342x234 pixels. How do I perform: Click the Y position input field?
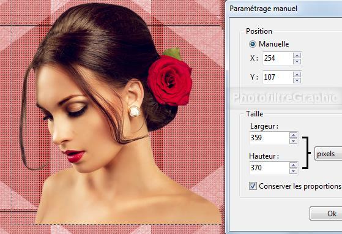tap(278, 77)
